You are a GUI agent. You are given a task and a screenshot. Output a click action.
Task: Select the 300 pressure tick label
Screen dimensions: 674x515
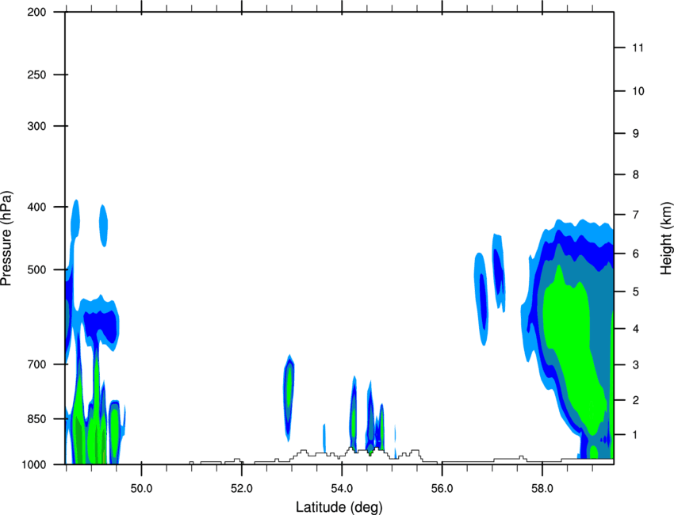click(36, 126)
